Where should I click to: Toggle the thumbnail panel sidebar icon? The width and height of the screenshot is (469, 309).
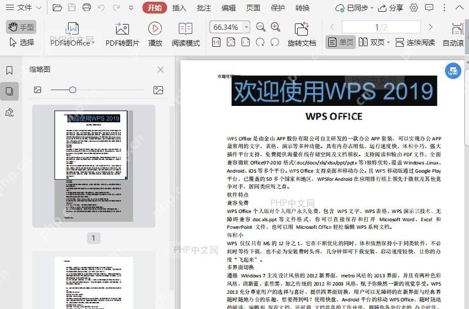pyautogui.click(x=9, y=91)
